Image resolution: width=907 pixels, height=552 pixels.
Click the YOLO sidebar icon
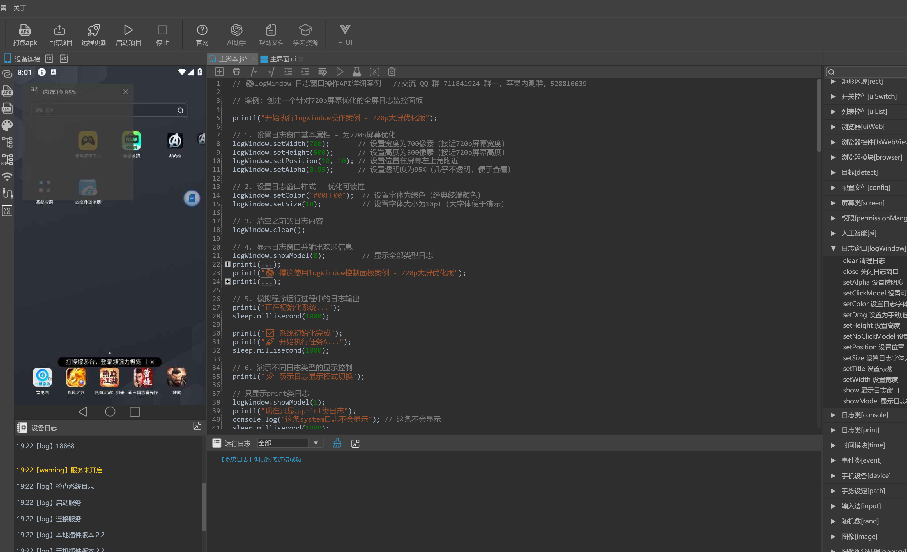[7, 211]
